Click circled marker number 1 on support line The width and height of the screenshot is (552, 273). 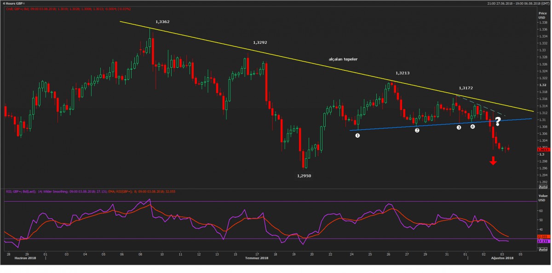pyautogui.click(x=357, y=135)
